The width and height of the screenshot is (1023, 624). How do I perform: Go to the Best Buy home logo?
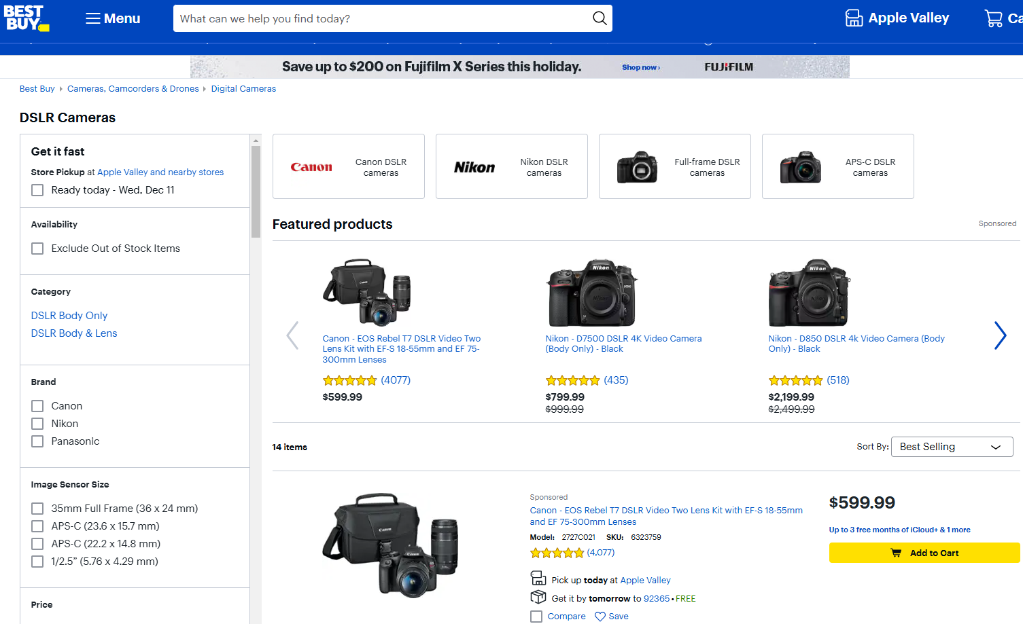click(x=26, y=18)
